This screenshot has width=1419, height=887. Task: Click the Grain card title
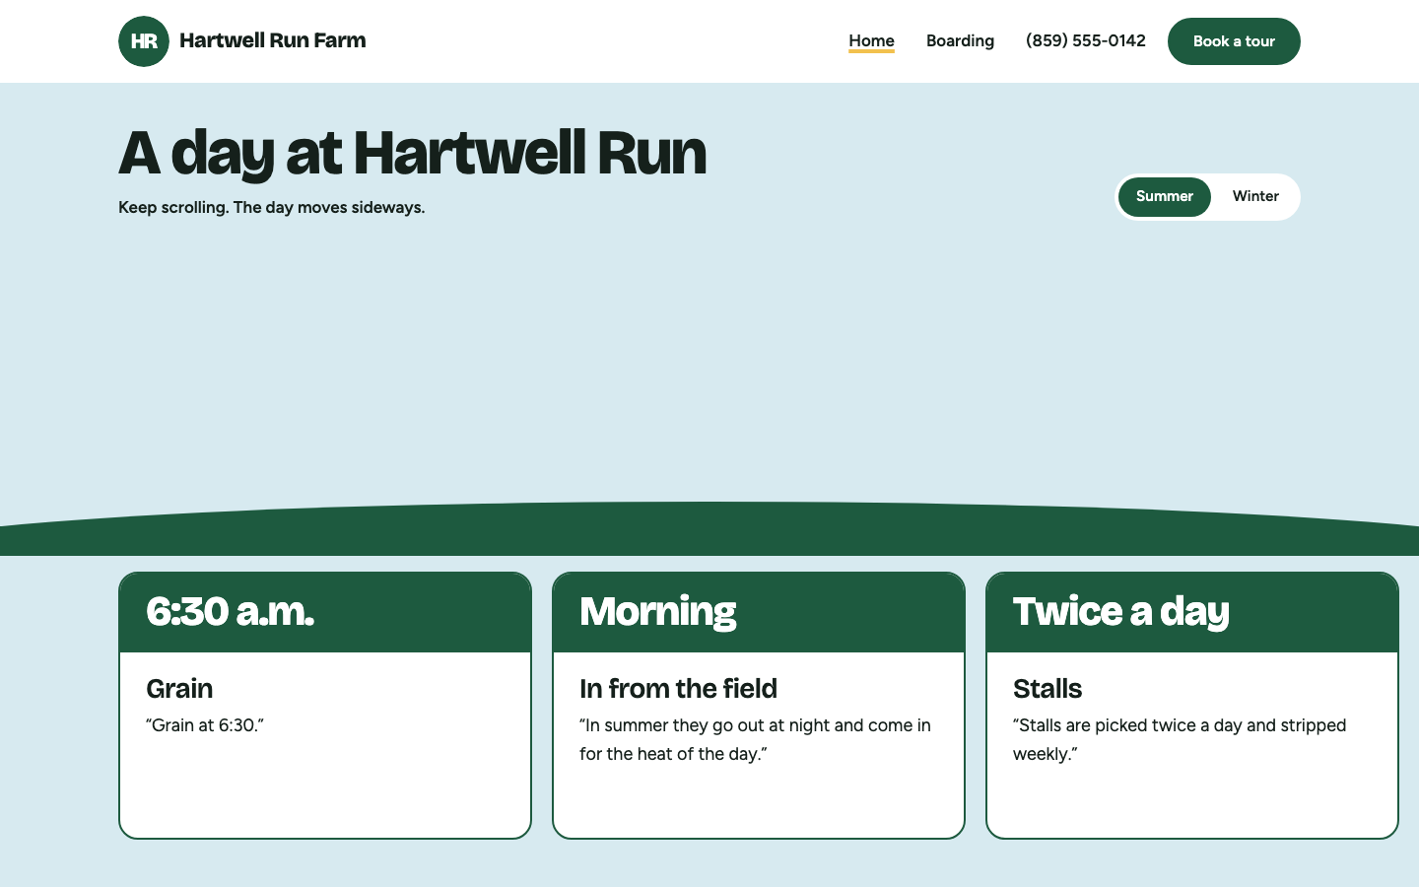(x=179, y=688)
